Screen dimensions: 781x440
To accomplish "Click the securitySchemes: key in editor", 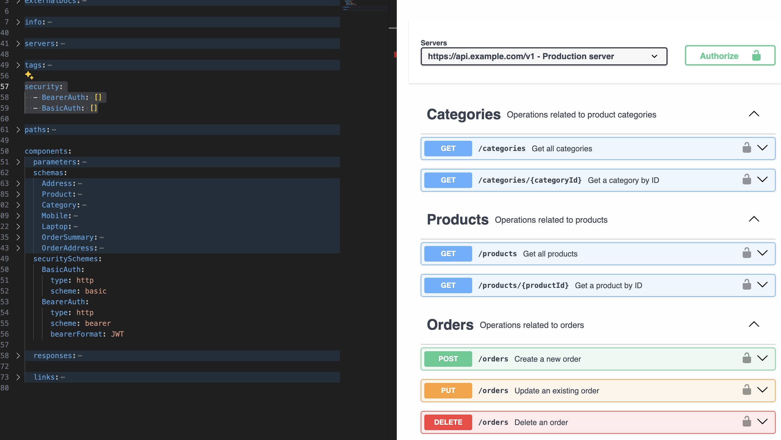I will (67, 259).
